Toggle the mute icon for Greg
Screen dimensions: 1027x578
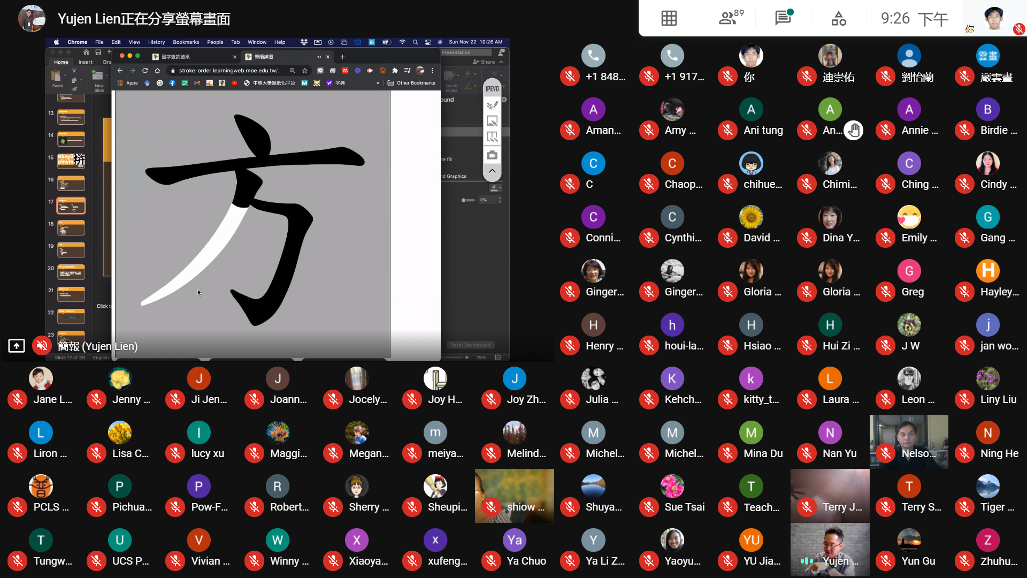(x=885, y=292)
